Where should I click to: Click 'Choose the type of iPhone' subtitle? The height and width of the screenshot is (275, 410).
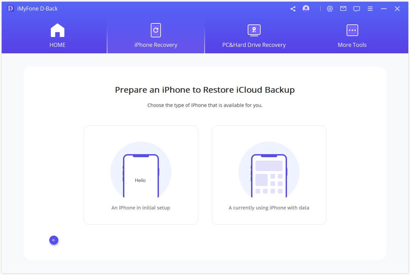tap(205, 105)
